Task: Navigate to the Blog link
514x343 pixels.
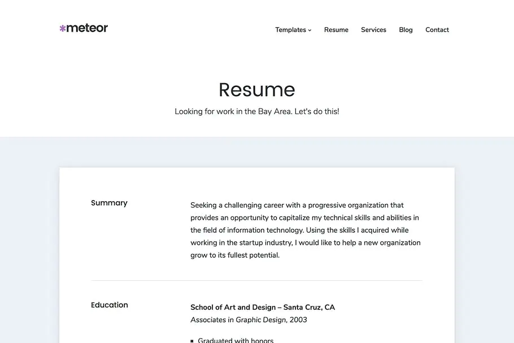Action: pos(406,30)
